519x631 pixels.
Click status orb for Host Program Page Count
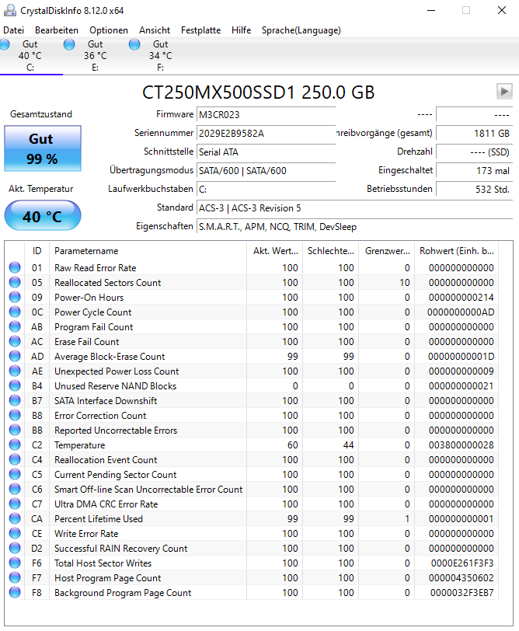pos(15,577)
